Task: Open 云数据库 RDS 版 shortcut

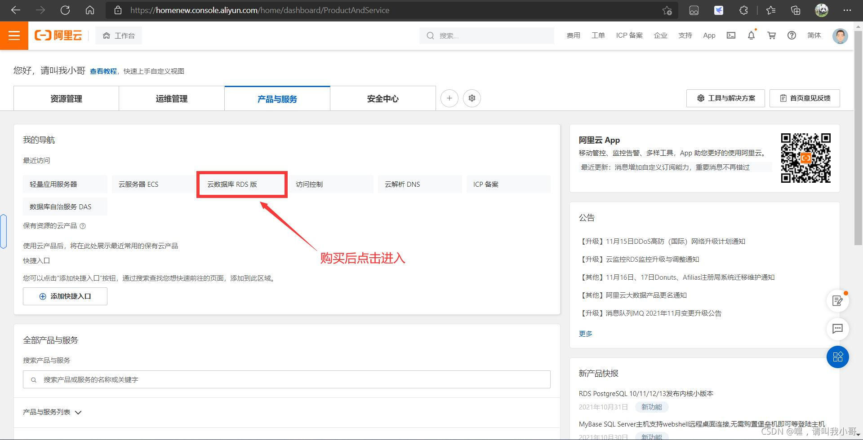Action: point(242,184)
